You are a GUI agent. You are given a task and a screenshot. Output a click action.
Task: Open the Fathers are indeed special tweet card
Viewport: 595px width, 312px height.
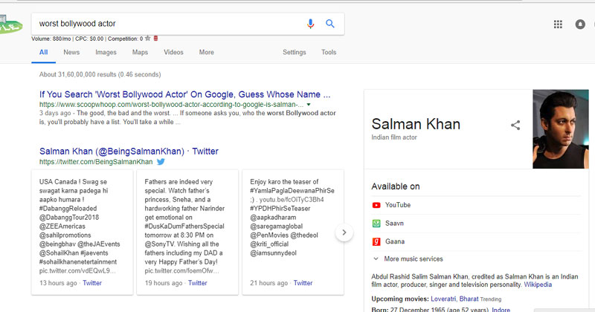[187, 233]
